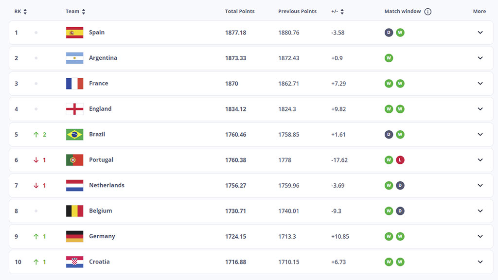Click the Brazil flag icon
Viewport: 498px width, 280px height.
point(74,135)
